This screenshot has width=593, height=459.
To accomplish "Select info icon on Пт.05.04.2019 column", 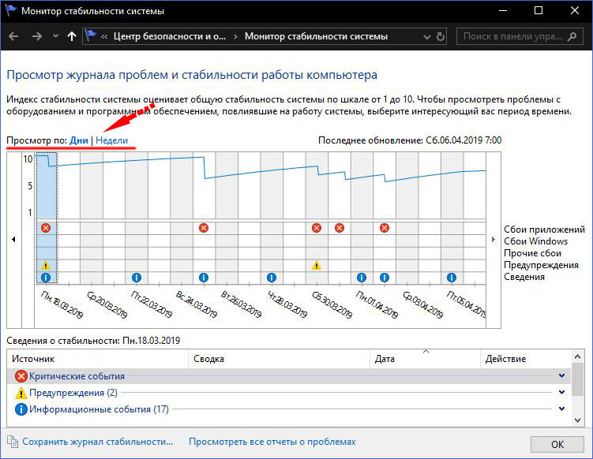I will click(451, 278).
